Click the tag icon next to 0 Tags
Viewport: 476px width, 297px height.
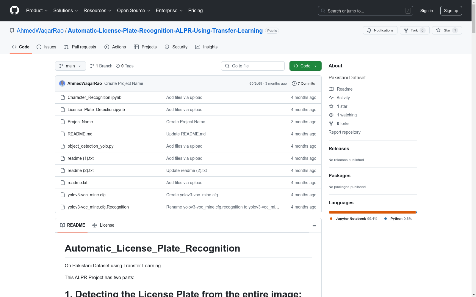click(118, 66)
